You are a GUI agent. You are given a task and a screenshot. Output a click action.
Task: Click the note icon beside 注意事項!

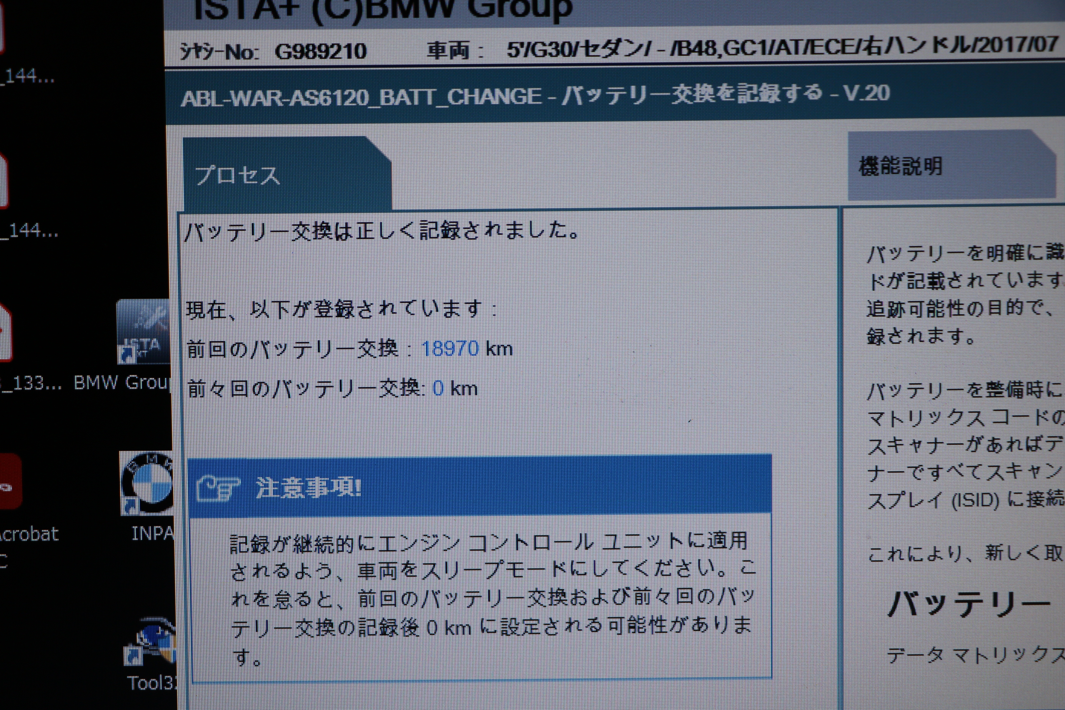pyautogui.click(x=218, y=488)
